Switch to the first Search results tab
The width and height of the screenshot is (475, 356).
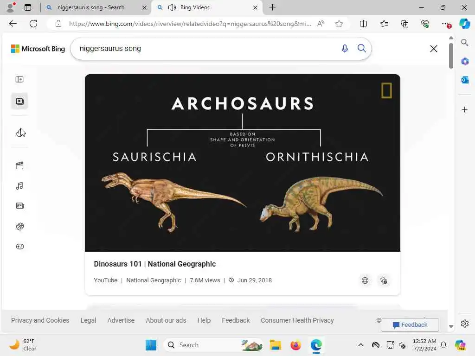pos(96,7)
